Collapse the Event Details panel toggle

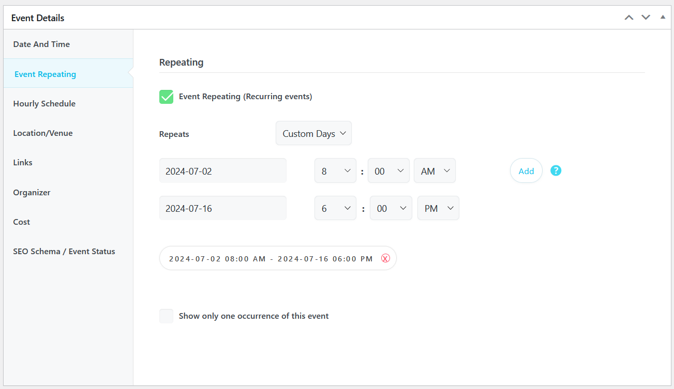pyautogui.click(x=663, y=18)
